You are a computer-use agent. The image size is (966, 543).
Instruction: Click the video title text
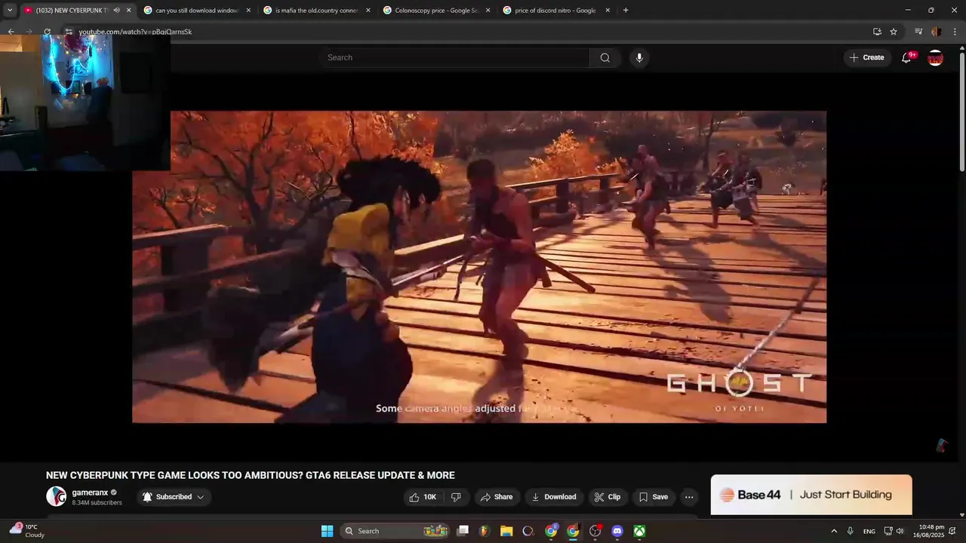[x=250, y=475]
